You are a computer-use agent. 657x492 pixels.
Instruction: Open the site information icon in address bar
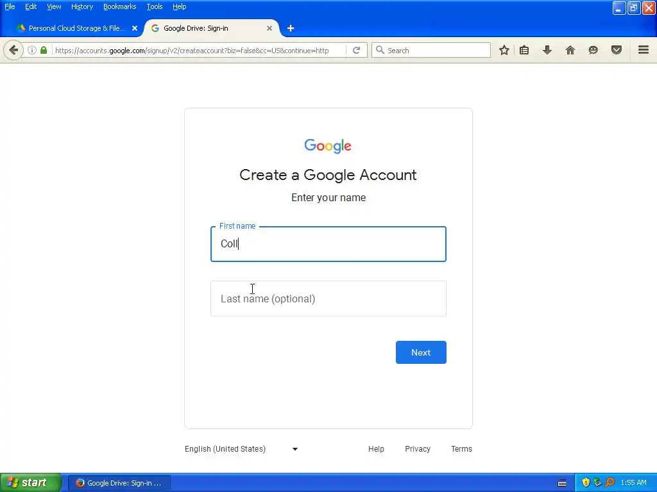pyautogui.click(x=32, y=50)
